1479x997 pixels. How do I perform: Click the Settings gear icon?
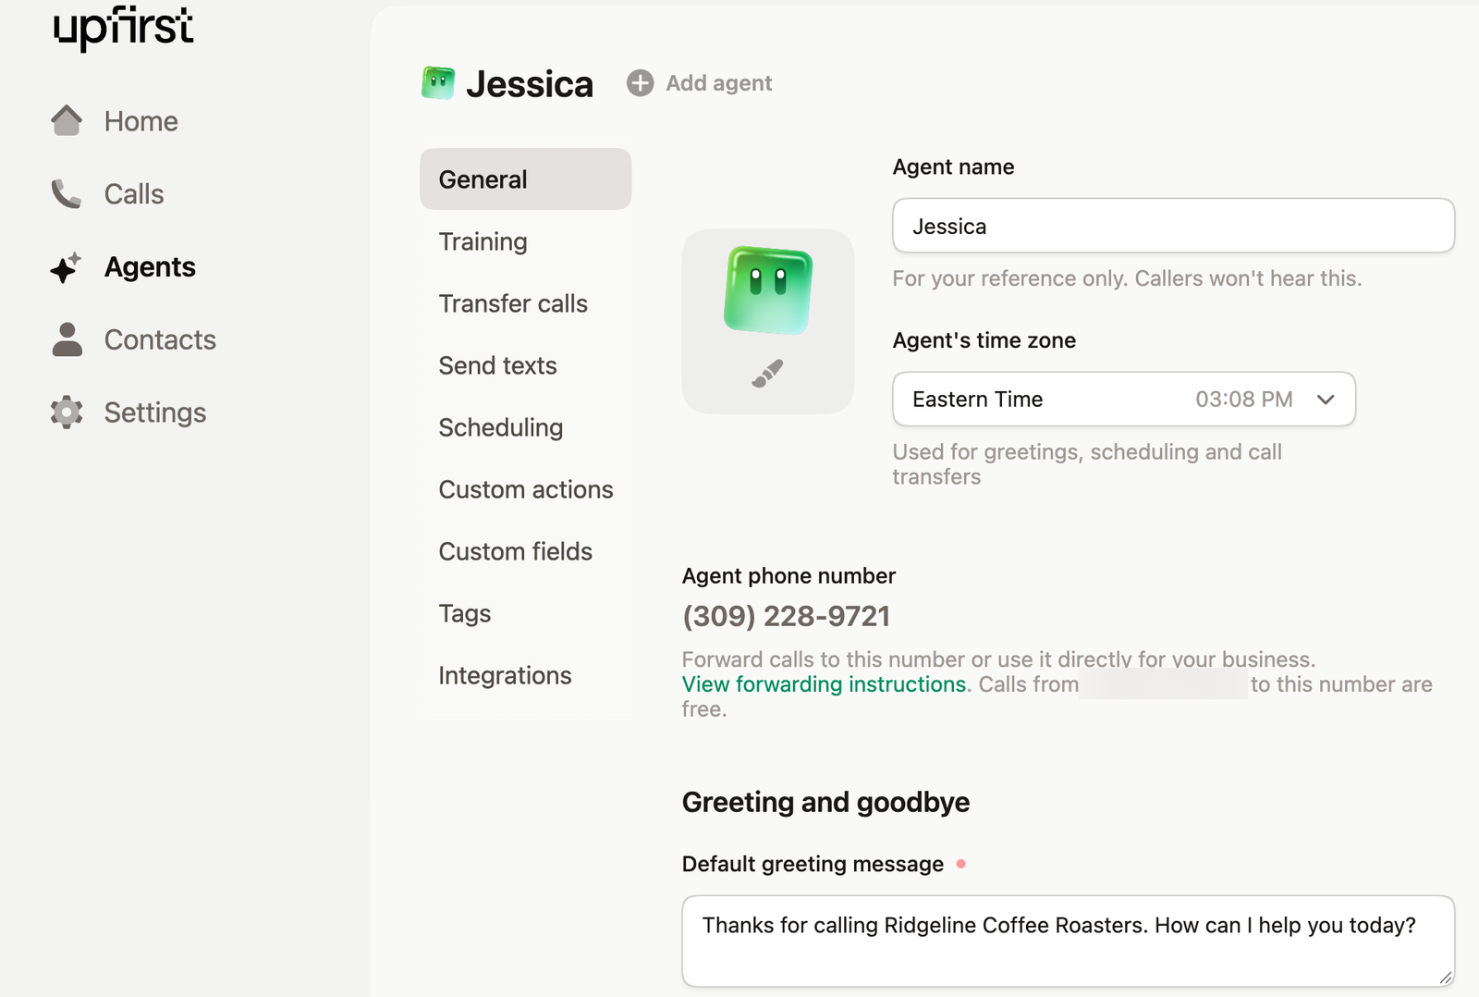67,412
